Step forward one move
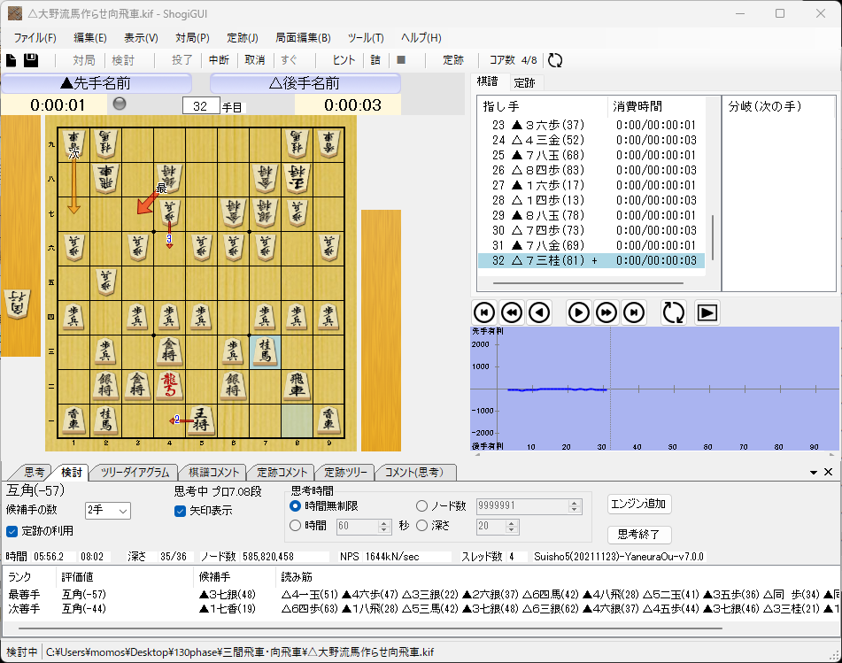 pyautogui.click(x=578, y=312)
